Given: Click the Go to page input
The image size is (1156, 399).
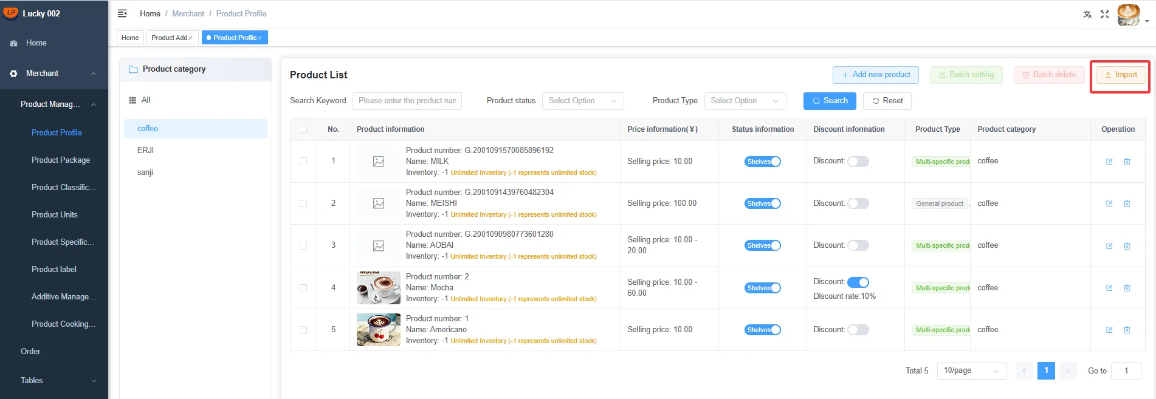Looking at the screenshot, I should pyautogui.click(x=1126, y=370).
